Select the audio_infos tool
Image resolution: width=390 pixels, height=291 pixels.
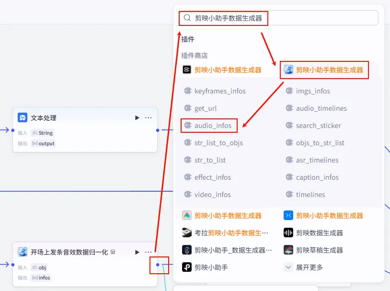coord(208,126)
